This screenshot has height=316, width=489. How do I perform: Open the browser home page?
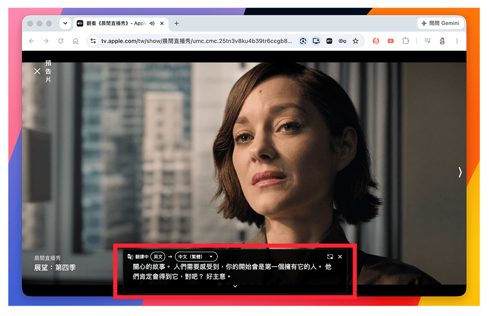click(x=76, y=41)
